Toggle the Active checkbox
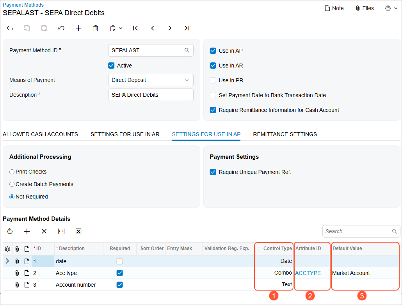Image resolution: width=402 pixels, height=305 pixels. pyautogui.click(x=111, y=66)
